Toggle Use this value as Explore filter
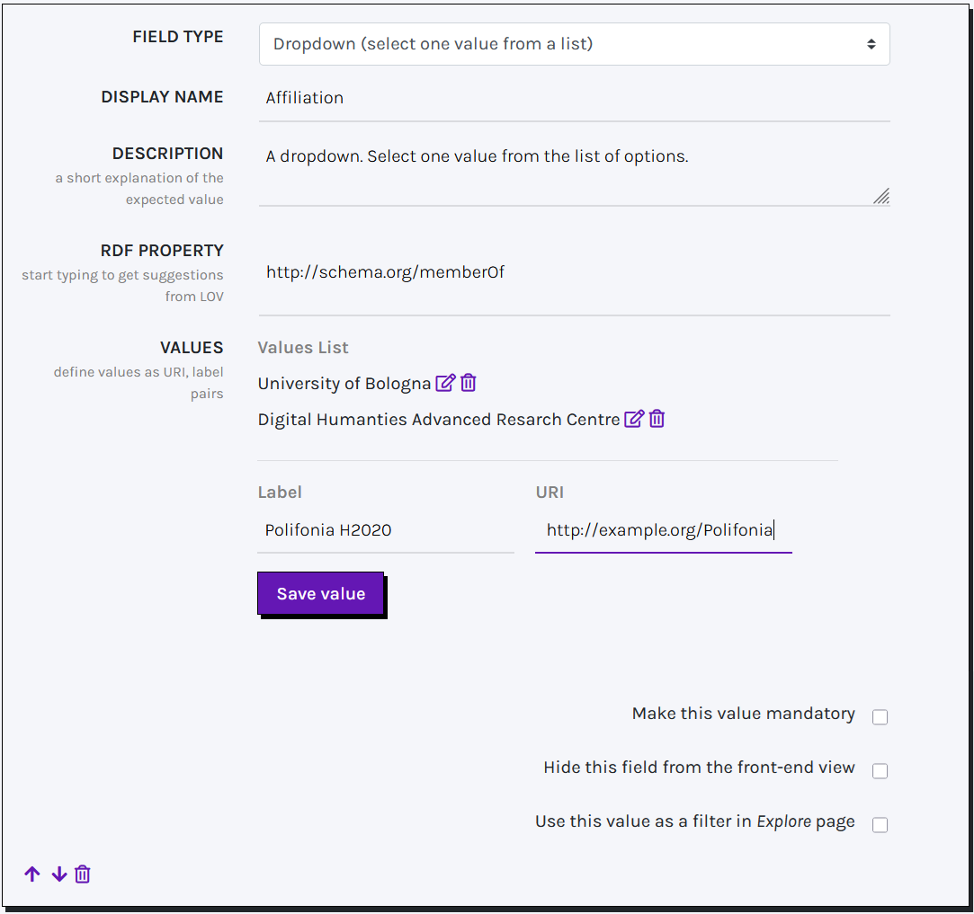The image size is (974, 914). (x=880, y=825)
